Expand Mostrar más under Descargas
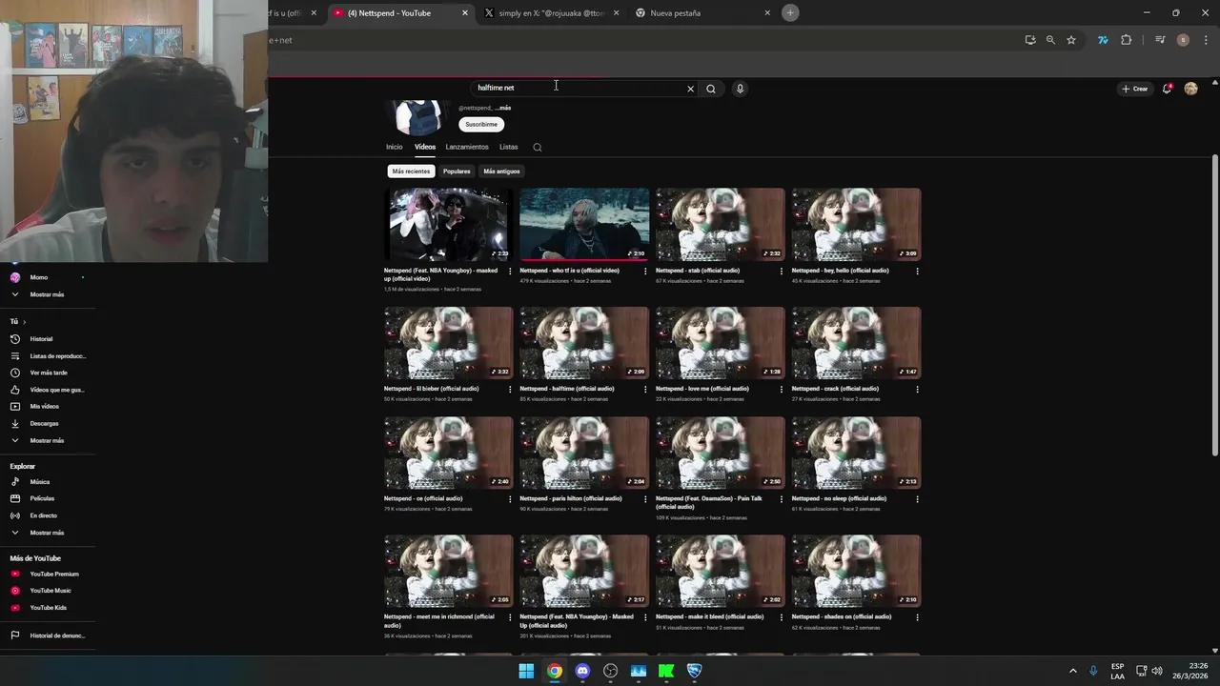1220x686 pixels. [x=47, y=440]
